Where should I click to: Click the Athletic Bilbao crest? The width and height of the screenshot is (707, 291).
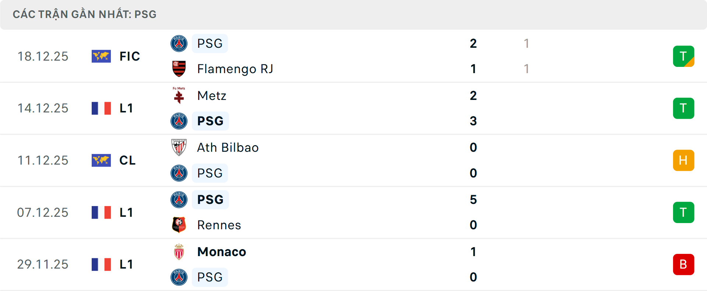point(179,147)
